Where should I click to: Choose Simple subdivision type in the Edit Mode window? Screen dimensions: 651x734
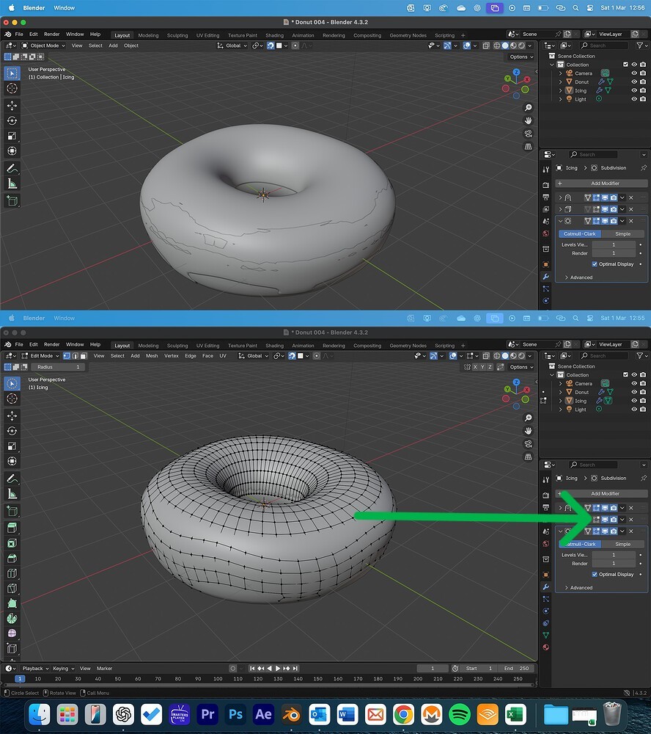pos(622,544)
